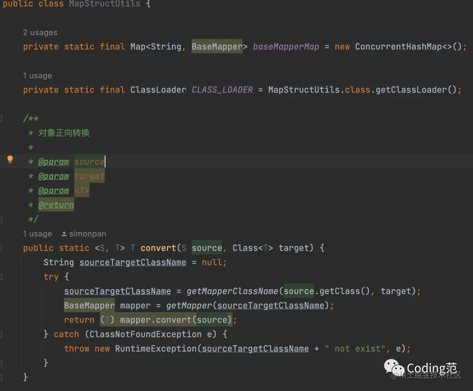This screenshot has height=391, width=473.
Task: Click <T> in the Javadoc comment
Action: tap(82, 191)
